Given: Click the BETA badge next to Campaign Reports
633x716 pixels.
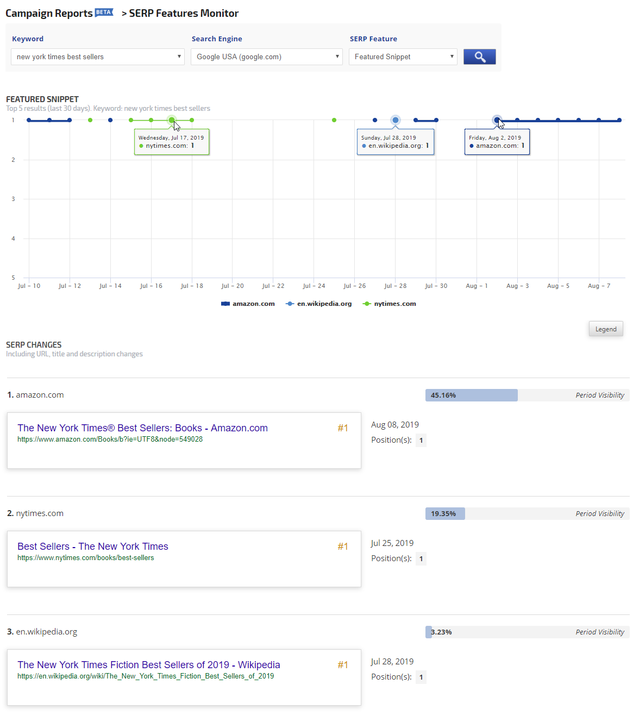Looking at the screenshot, I should click(104, 12).
